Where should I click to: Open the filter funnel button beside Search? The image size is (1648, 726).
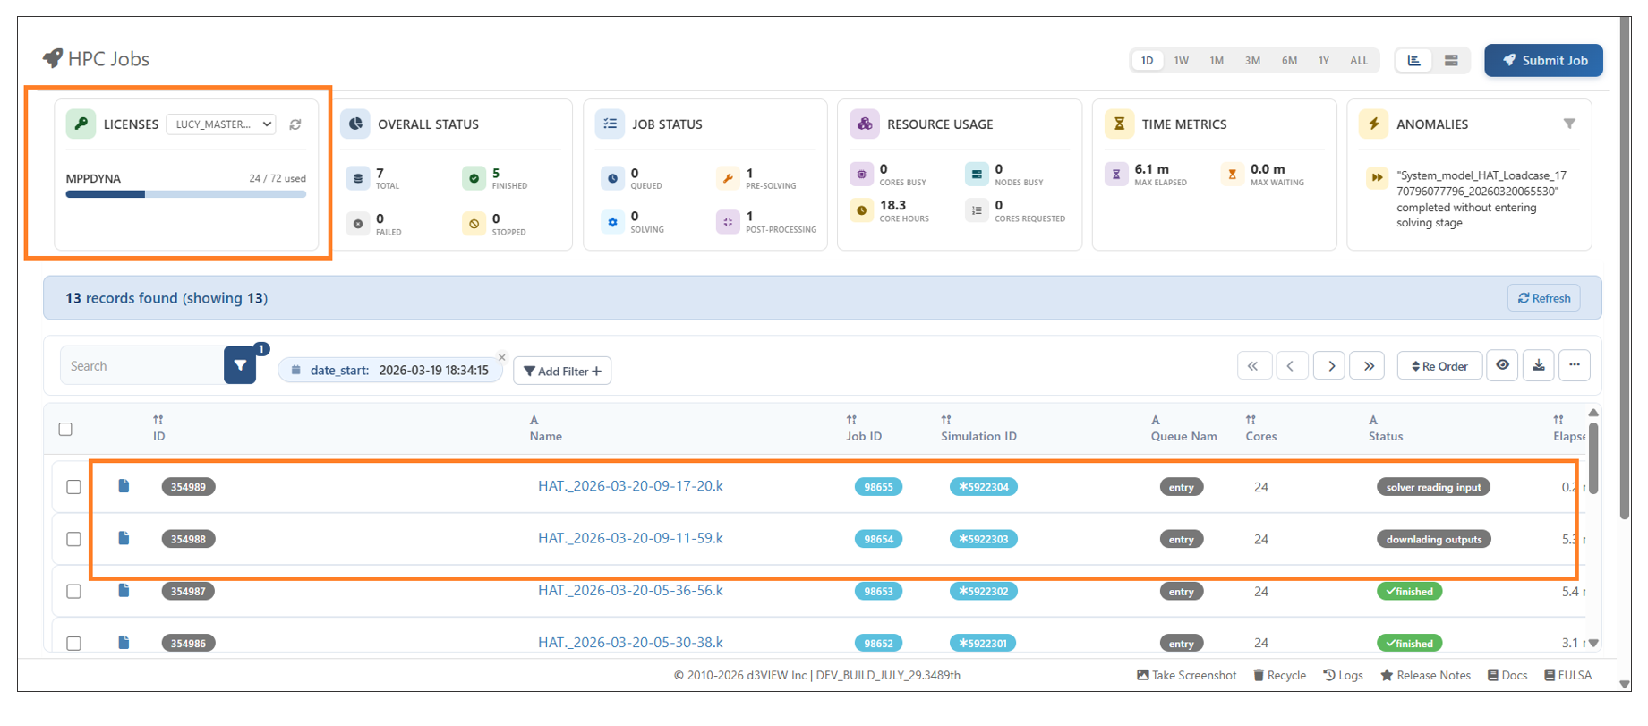coord(240,365)
